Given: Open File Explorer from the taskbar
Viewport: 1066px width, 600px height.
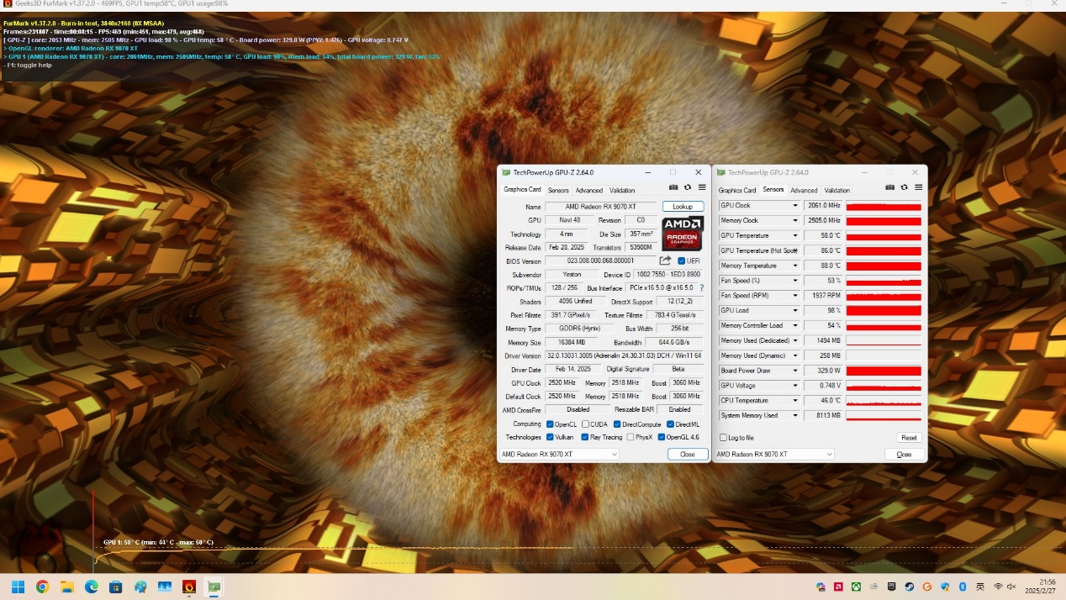Looking at the screenshot, I should 66,587.
